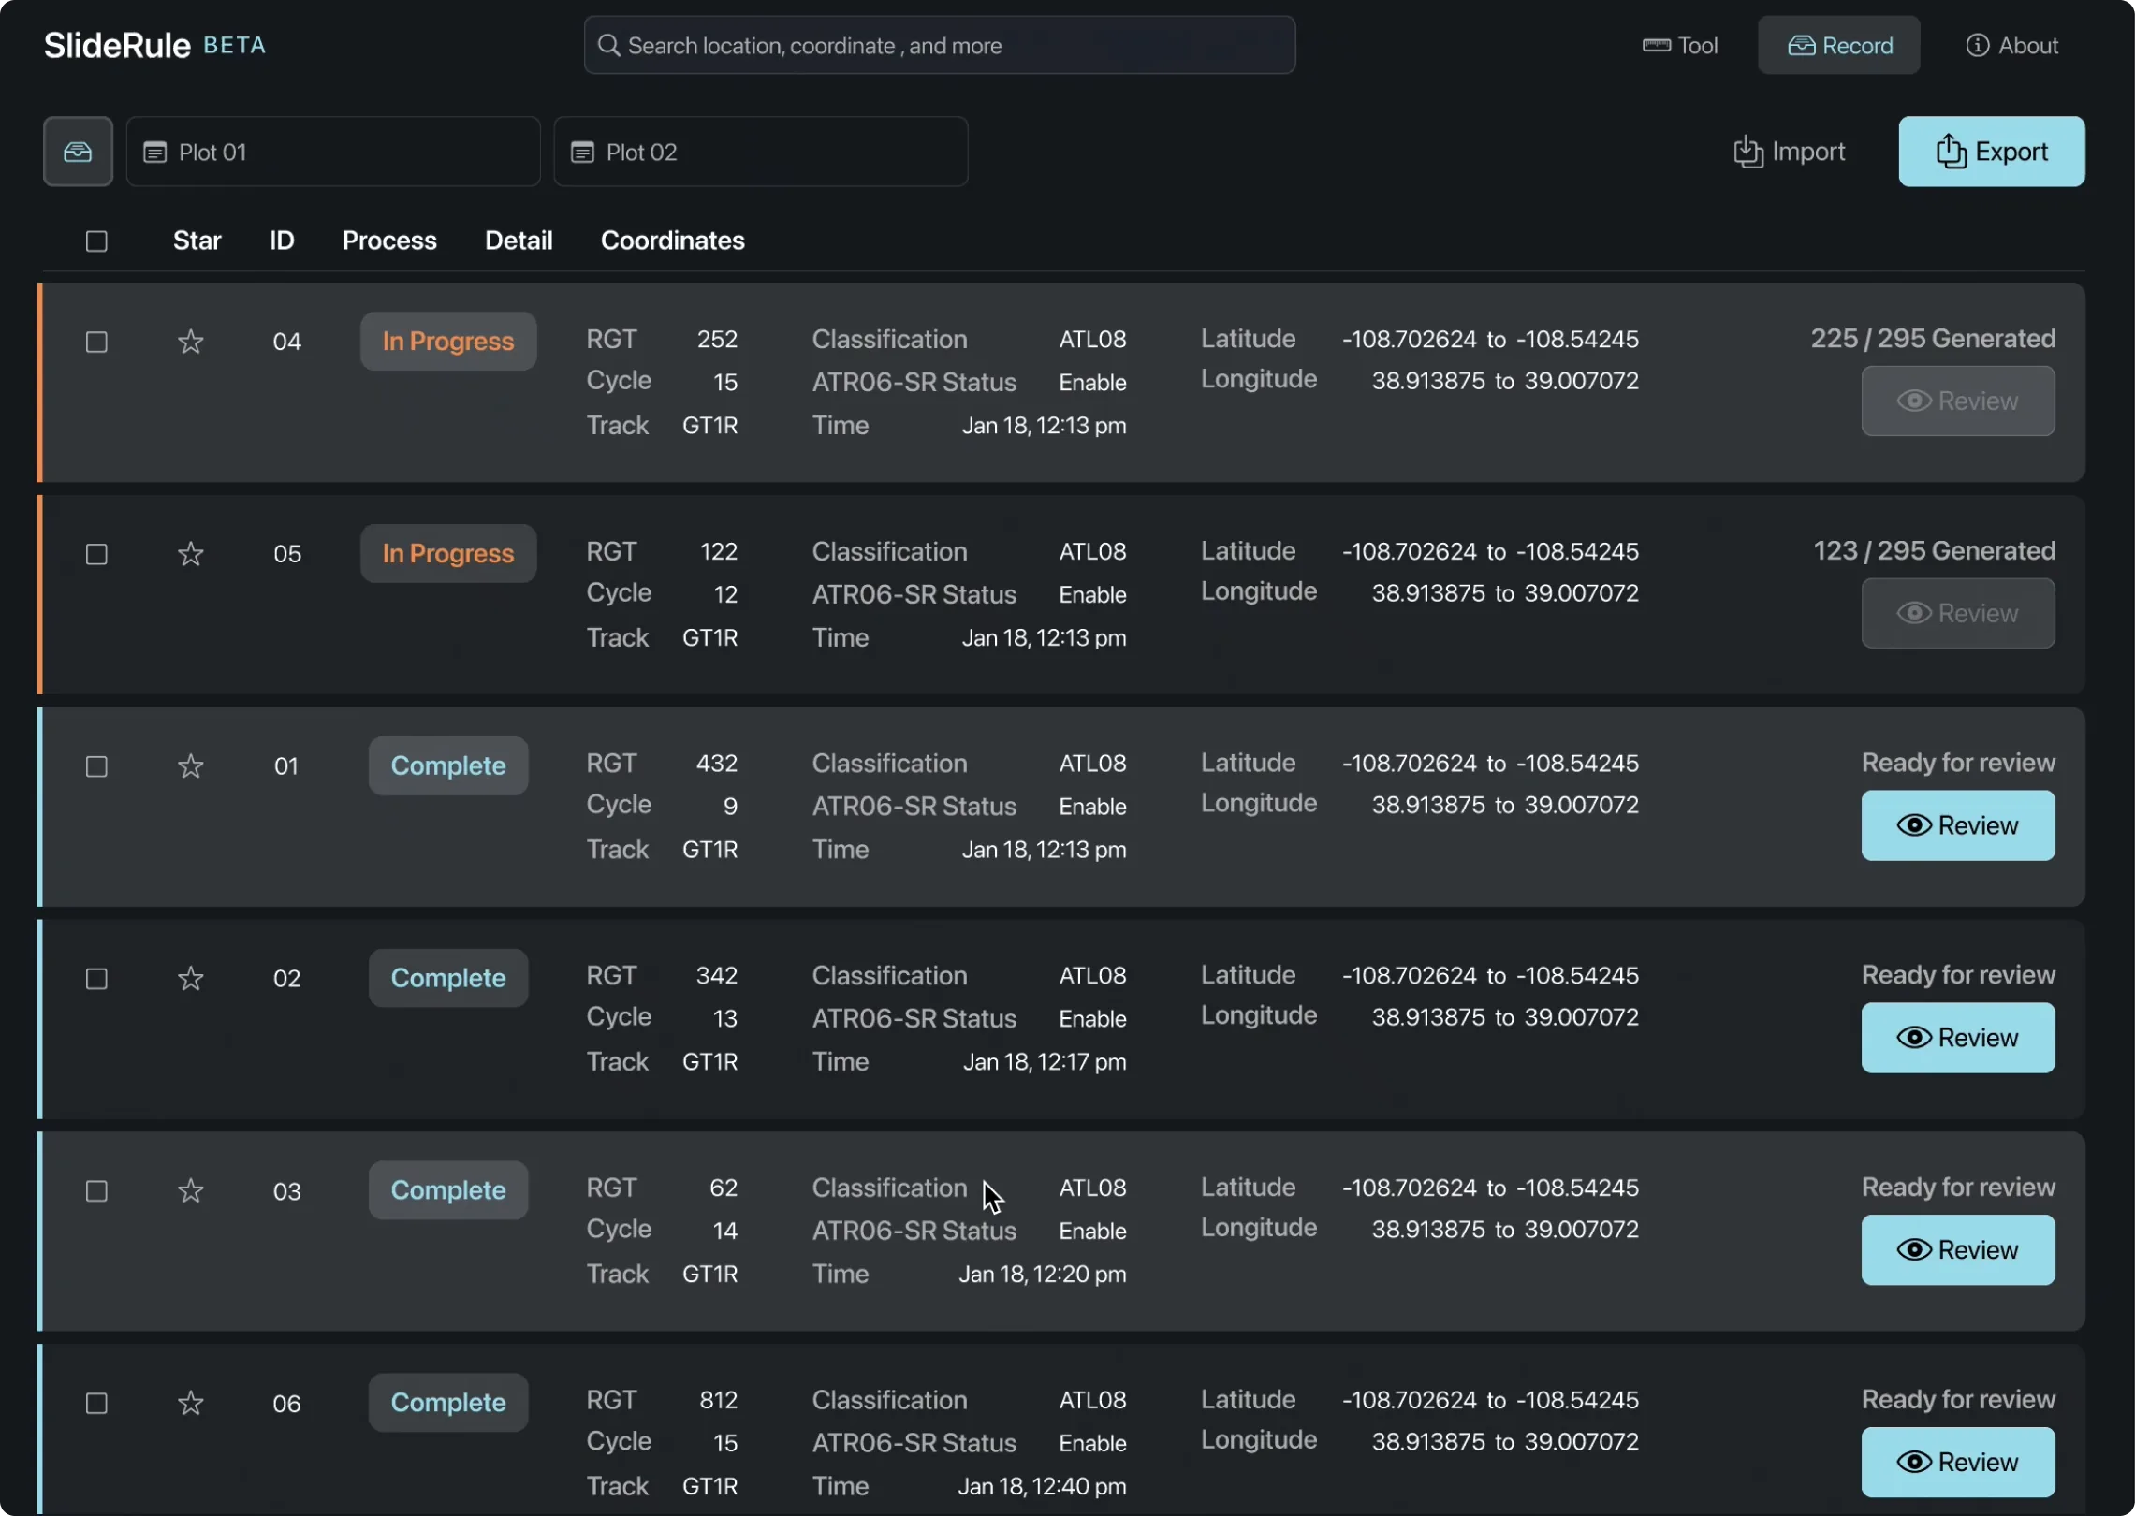
Task: Click time 'Jan 18, 12:20 pm'
Action: point(1043,1275)
